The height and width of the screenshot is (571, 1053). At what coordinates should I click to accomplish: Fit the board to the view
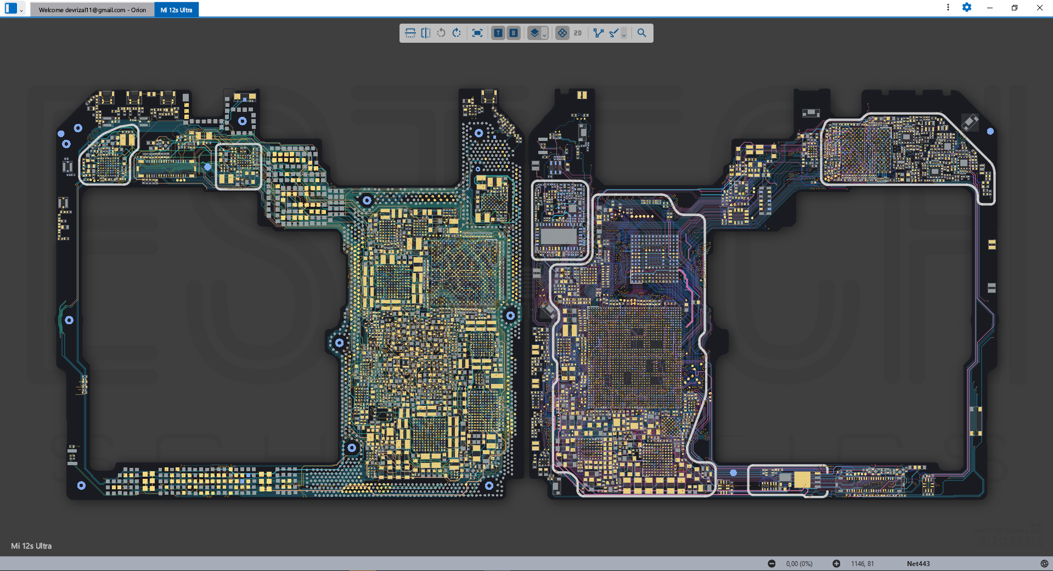pos(477,33)
